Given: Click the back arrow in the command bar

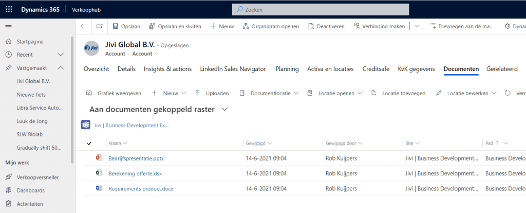Looking at the screenshot, I should 84,26.
